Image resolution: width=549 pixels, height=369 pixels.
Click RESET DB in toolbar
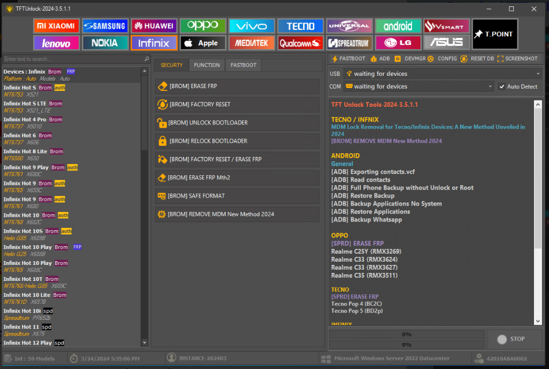tap(477, 59)
